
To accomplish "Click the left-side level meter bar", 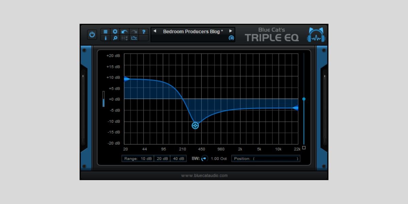I will pyautogui.click(x=104, y=99).
